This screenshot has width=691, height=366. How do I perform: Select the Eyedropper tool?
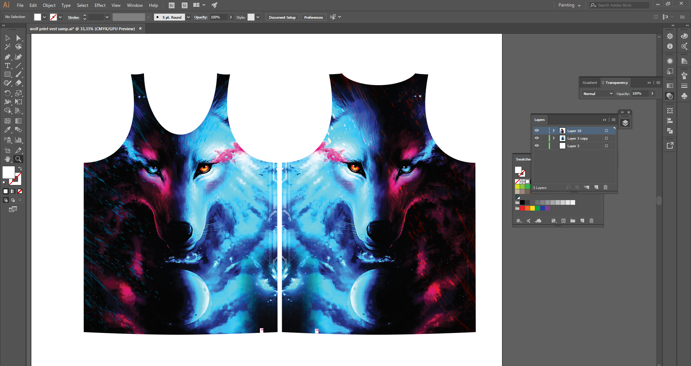(x=8, y=130)
